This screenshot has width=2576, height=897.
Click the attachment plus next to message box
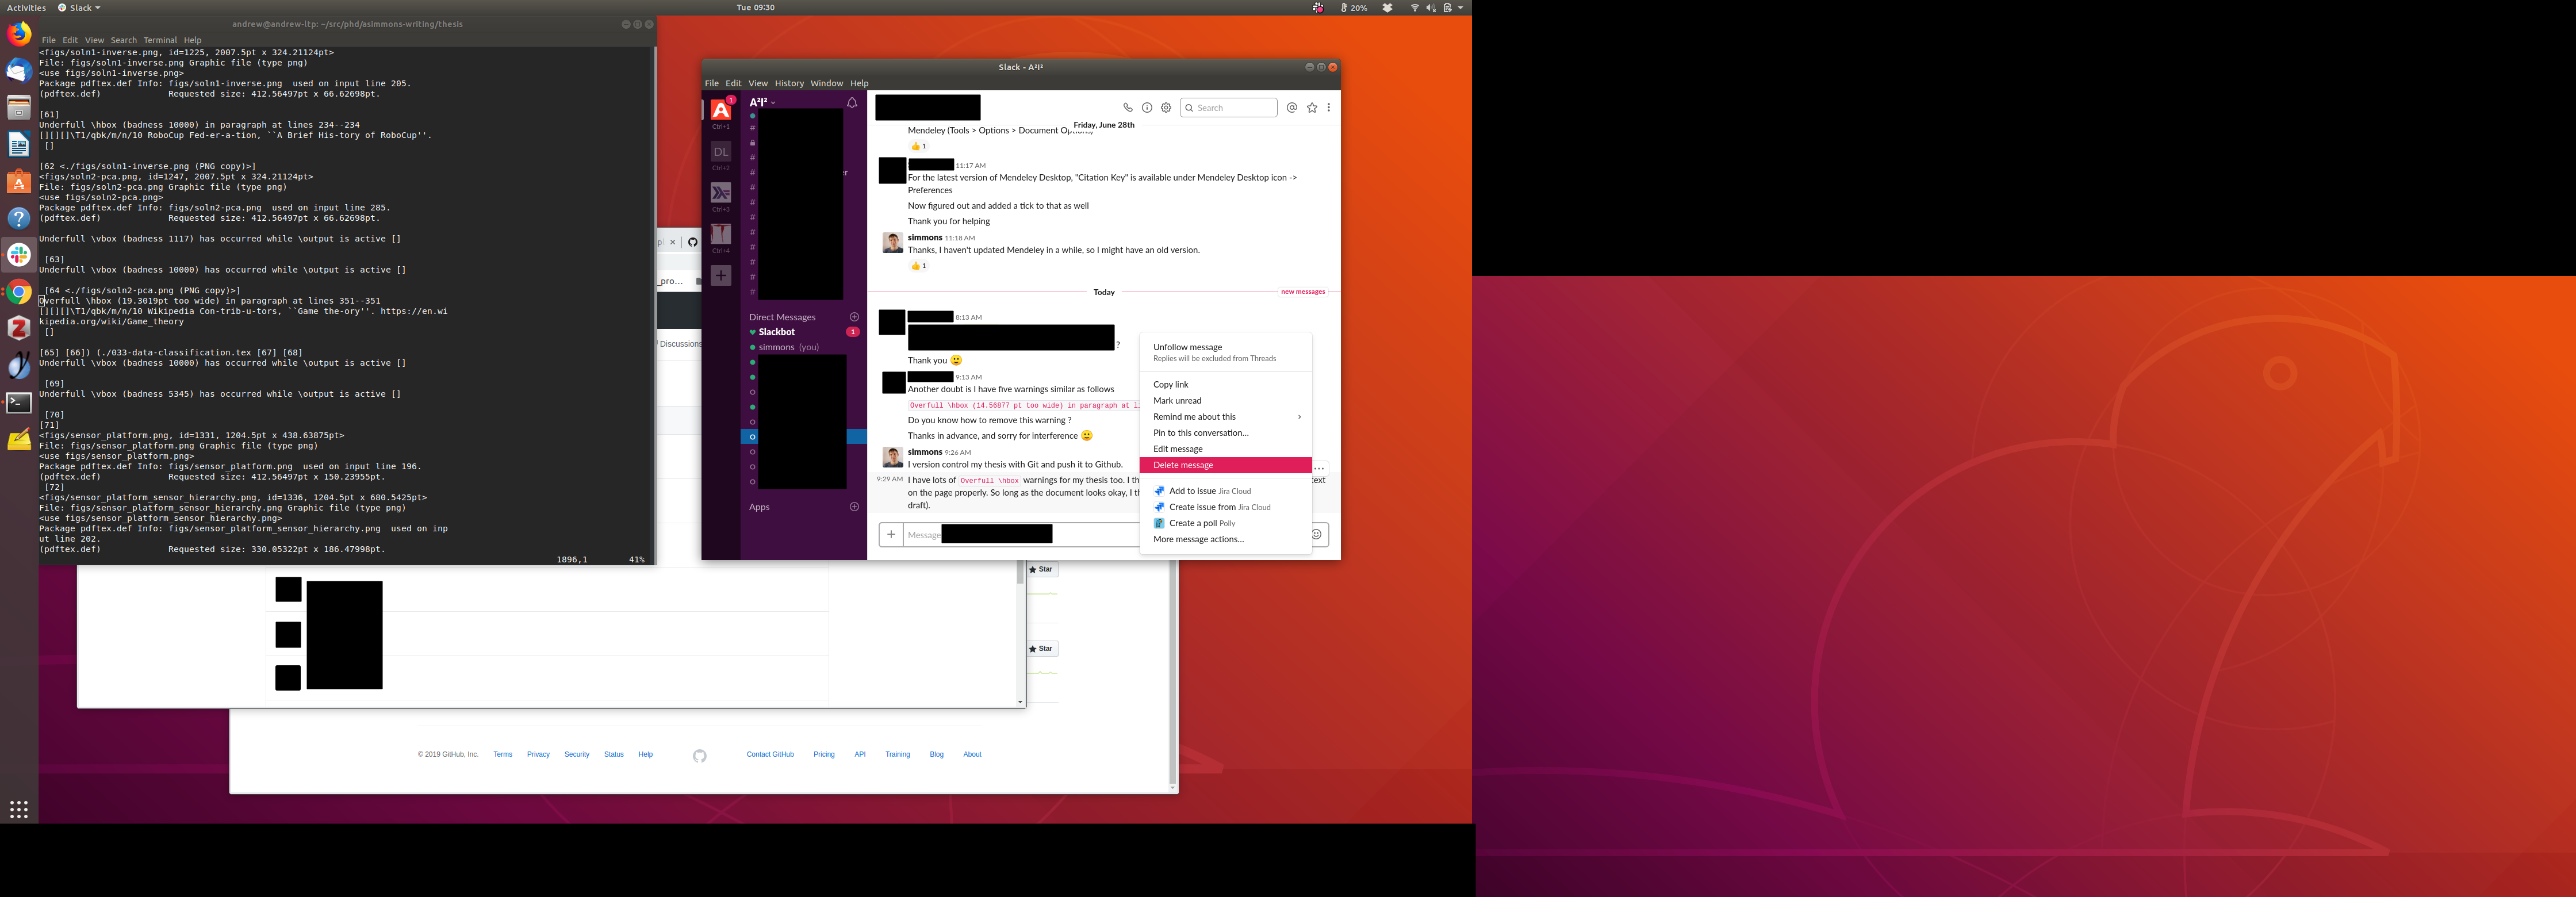pos(891,534)
